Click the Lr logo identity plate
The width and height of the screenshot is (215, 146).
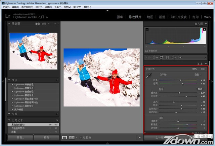click(x=8, y=16)
